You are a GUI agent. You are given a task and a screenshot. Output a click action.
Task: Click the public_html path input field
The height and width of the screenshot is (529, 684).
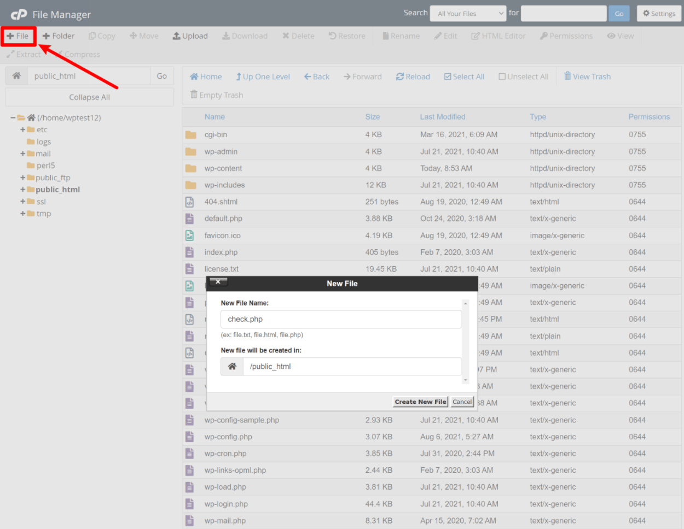tap(89, 76)
